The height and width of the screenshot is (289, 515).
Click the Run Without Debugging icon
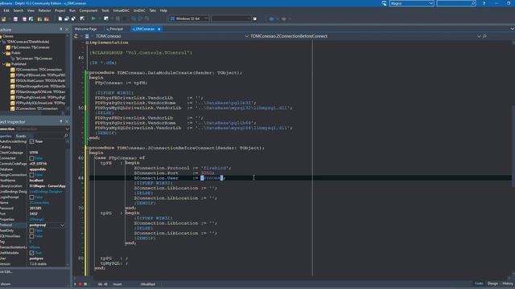[106, 18]
